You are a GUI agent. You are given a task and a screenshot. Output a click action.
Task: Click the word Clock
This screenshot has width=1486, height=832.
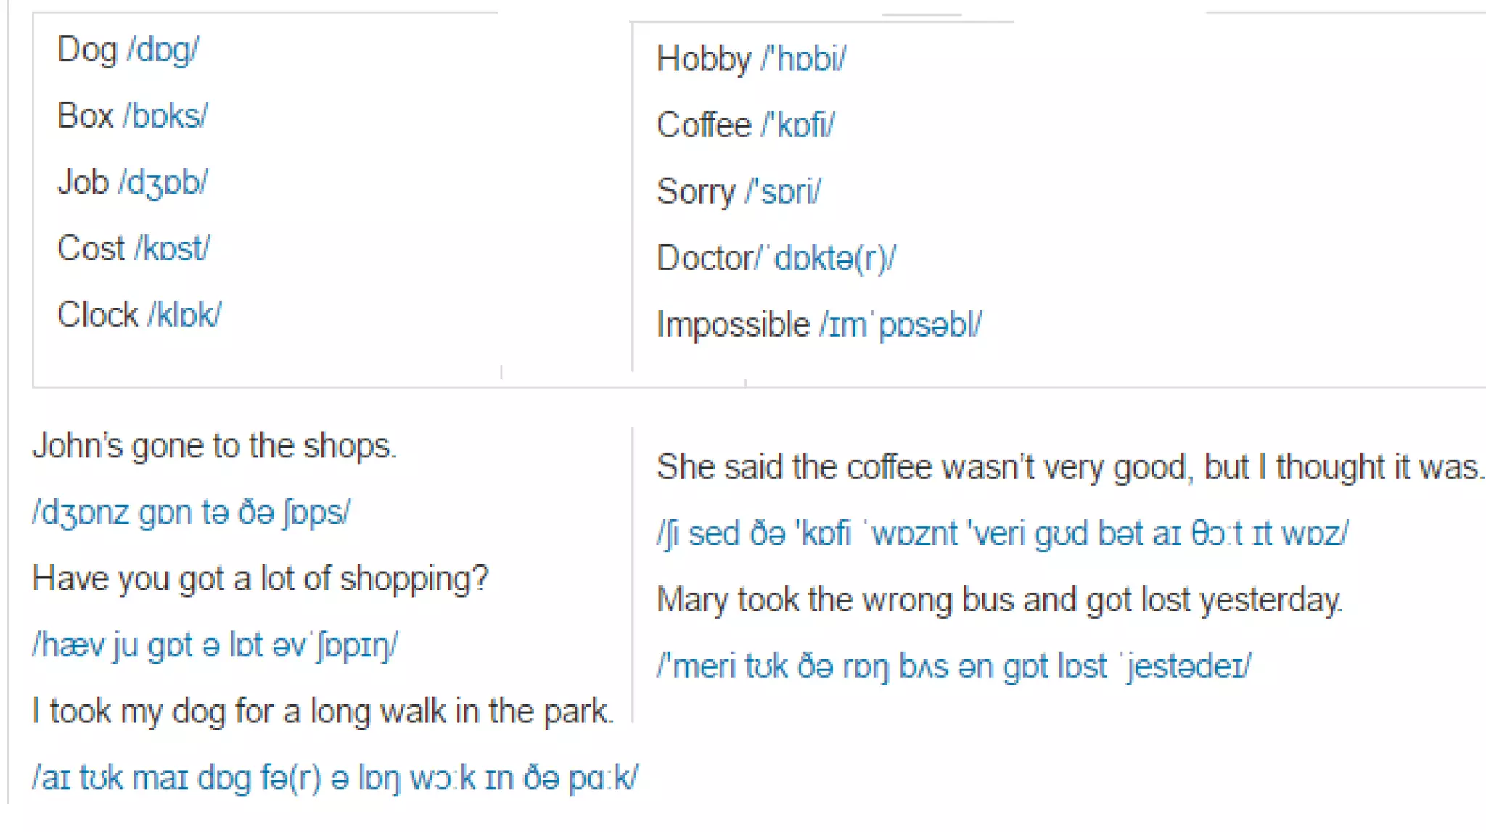(97, 316)
